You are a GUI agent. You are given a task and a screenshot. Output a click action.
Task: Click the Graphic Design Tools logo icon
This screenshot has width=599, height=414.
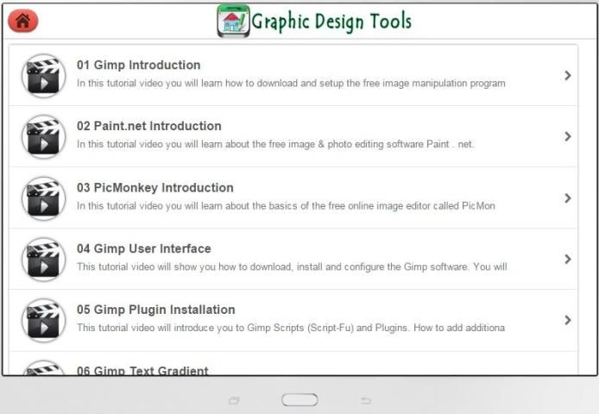click(x=233, y=21)
